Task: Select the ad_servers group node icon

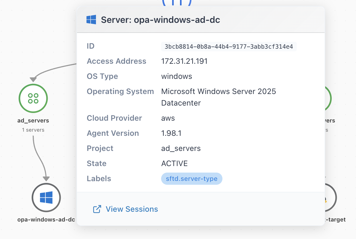Action: click(x=33, y=98)
